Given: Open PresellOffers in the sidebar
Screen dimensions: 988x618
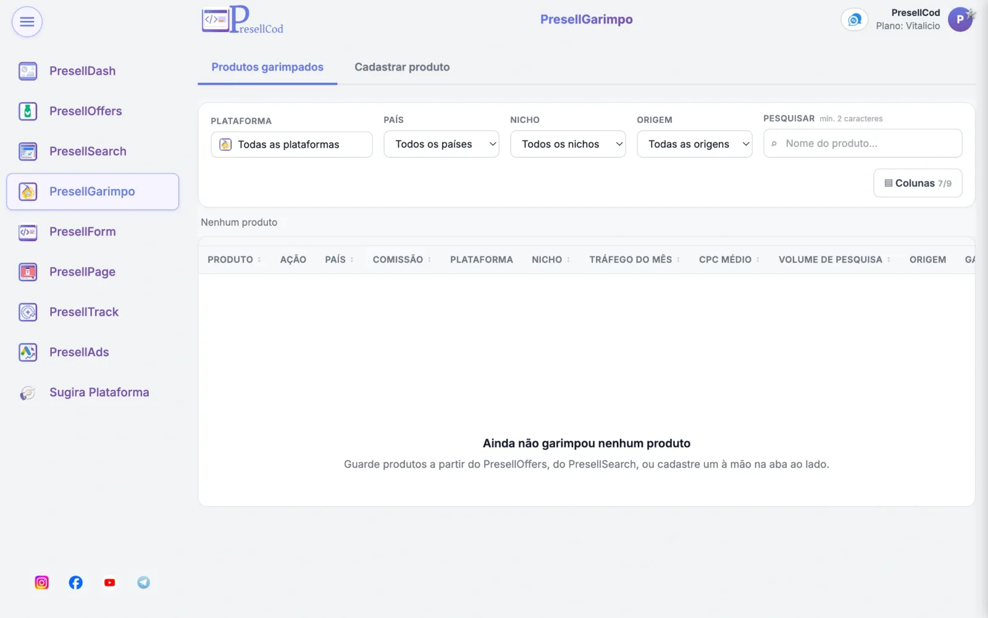Looking at the screenshot, I should click(93, 111).
